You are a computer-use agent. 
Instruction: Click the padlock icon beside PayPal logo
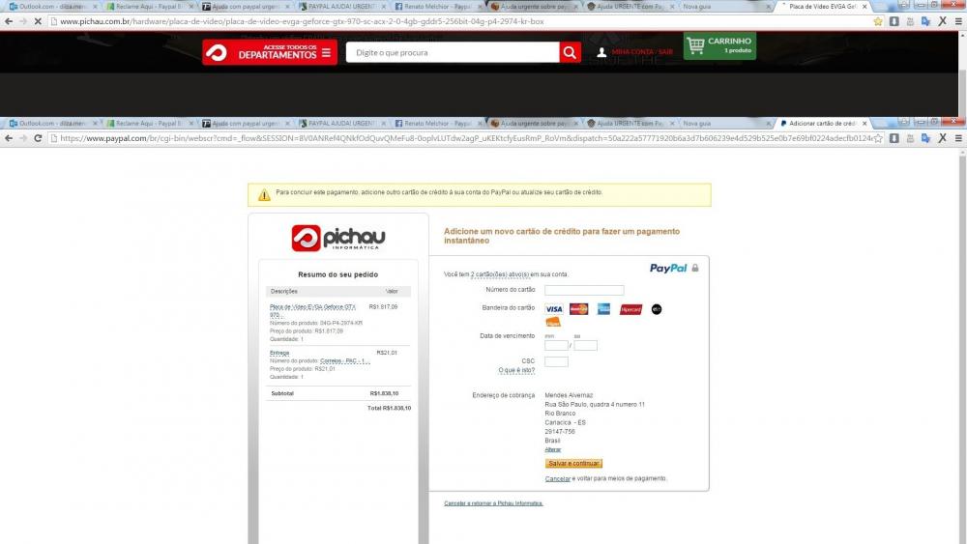(695, 268)
